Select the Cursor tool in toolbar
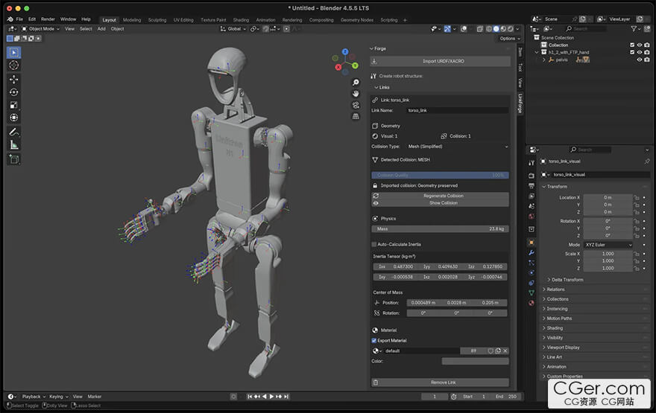This screenshot has height=413, width=656. 13,65
